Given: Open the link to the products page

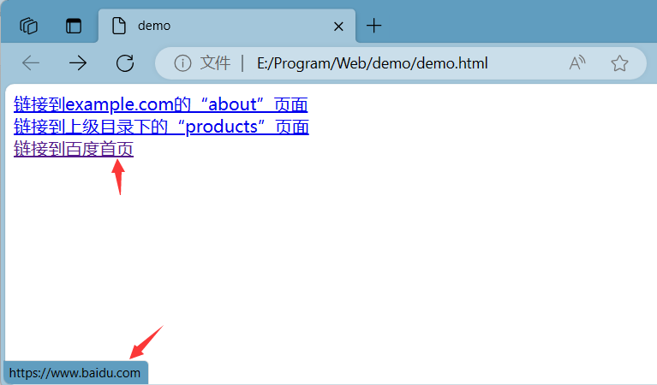Looking at the screenshot, I should tap(161, 127).
